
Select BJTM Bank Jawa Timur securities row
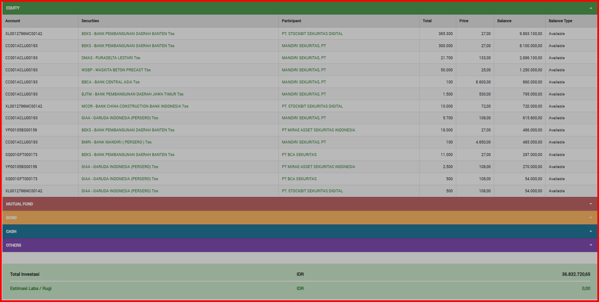coord(132,94)
